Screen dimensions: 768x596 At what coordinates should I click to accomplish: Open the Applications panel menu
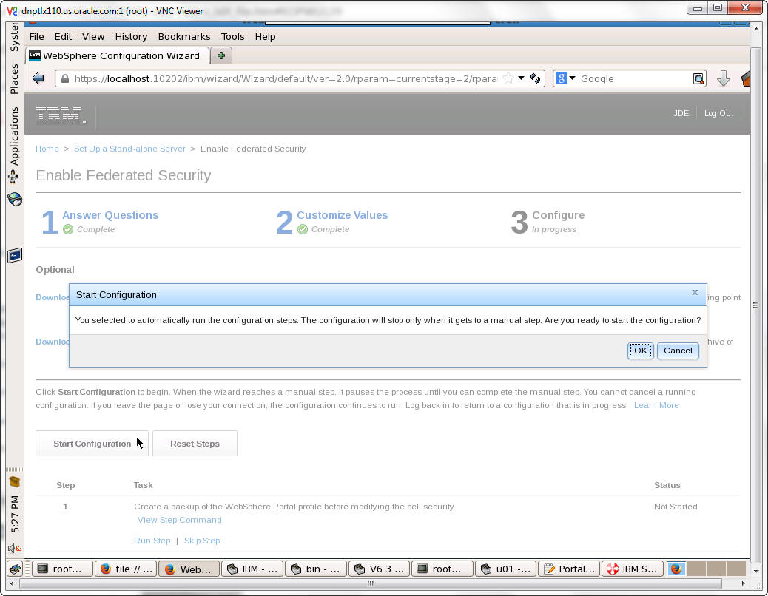pos(14,135)
